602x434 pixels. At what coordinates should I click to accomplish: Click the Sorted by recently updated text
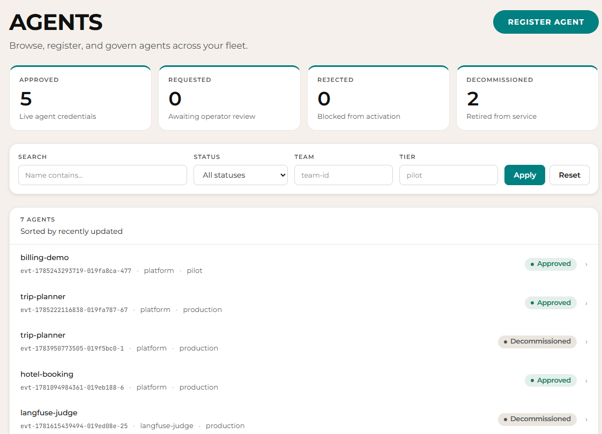click(x=71, y=231)
